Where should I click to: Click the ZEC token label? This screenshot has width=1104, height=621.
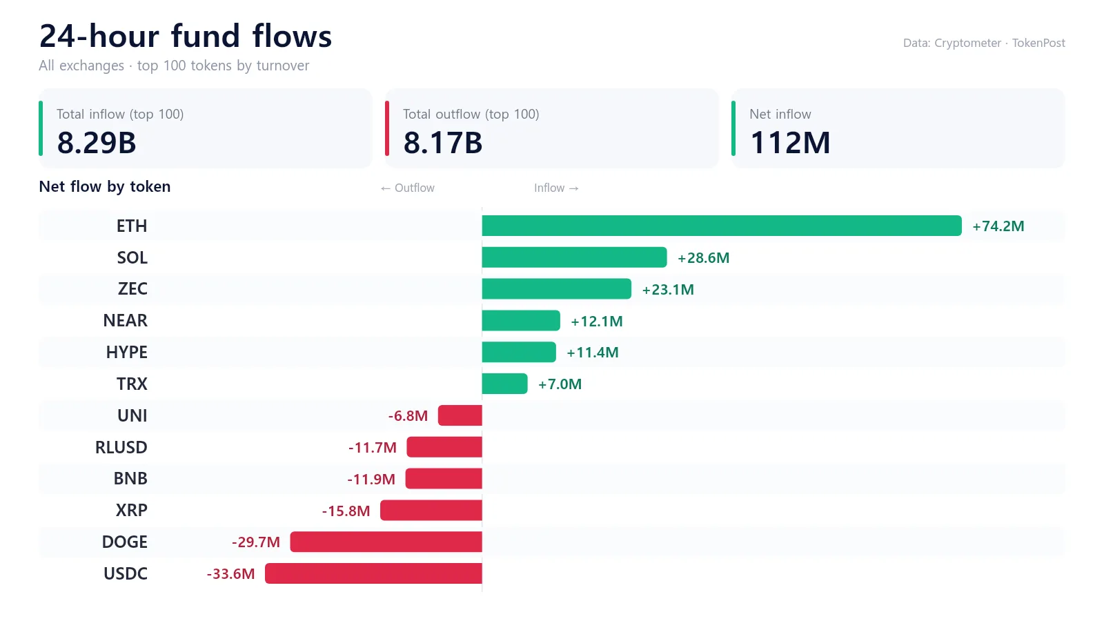132,289
